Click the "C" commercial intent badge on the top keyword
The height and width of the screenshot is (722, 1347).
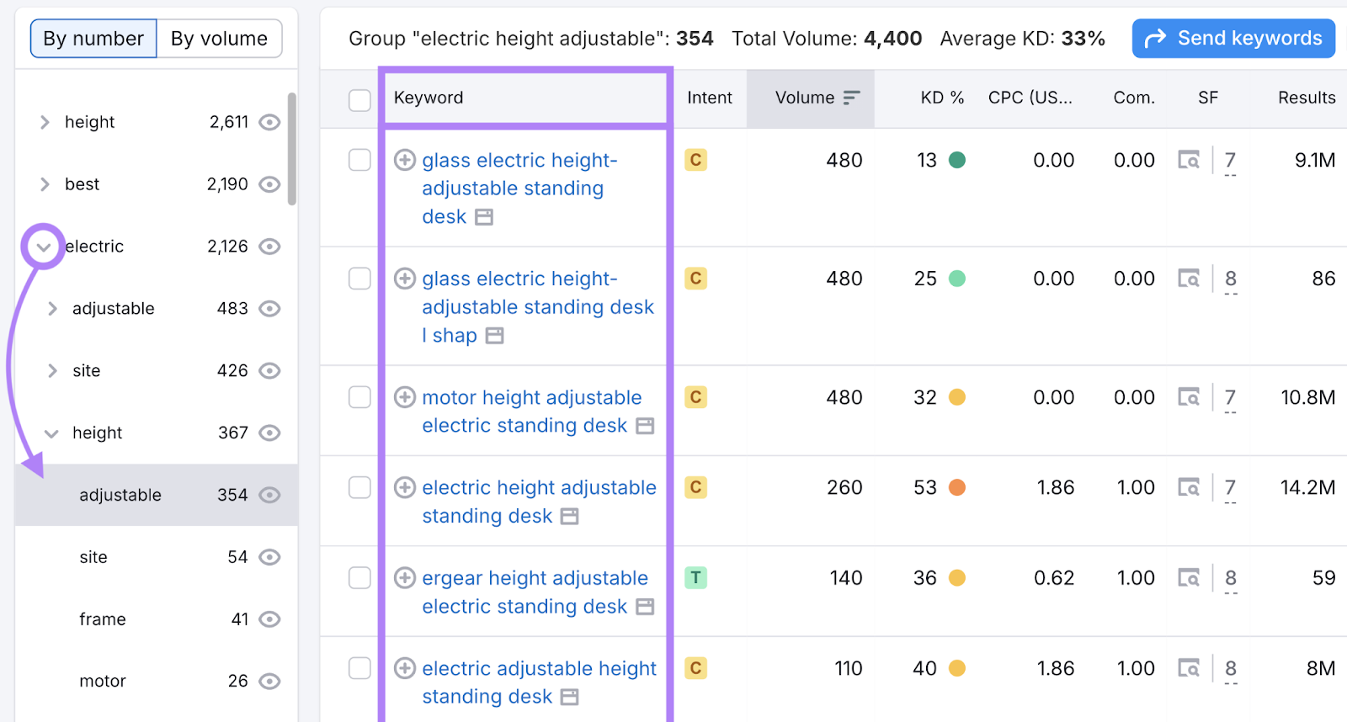click(x=695, y=160)
